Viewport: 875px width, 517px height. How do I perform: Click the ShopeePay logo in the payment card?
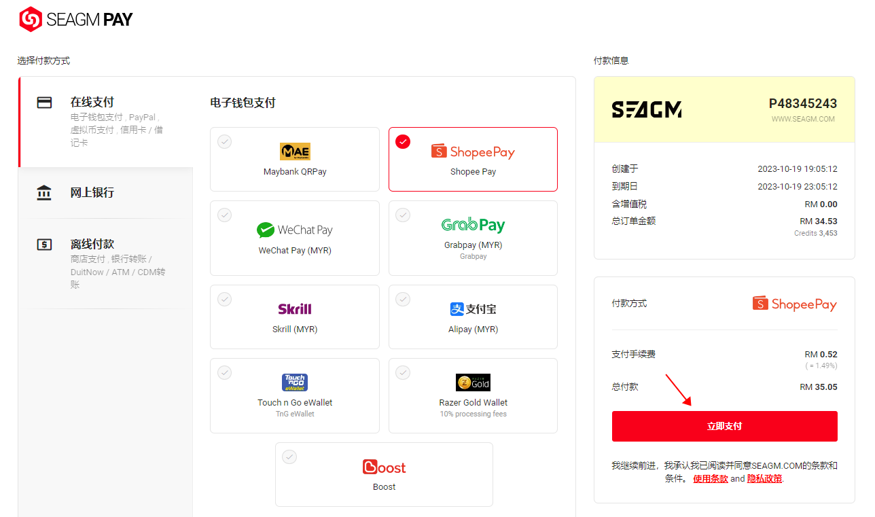[473, 151]
